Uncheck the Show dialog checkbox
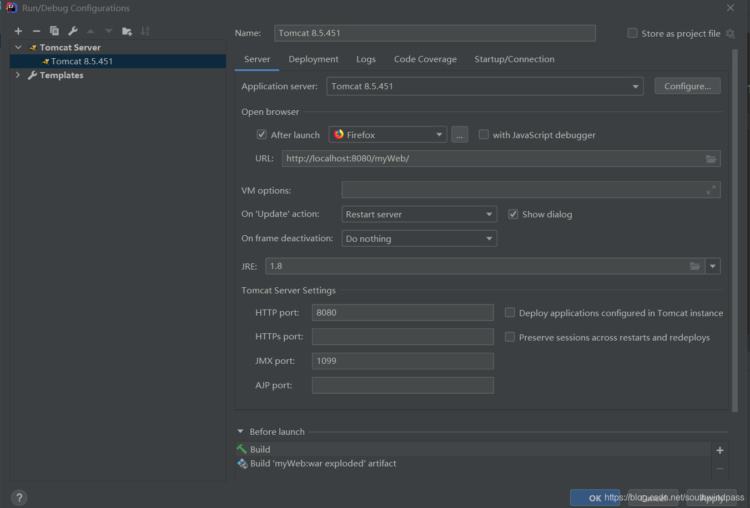Screen dimensions: 750x508 pyautogui.click(x=513, y=214)
